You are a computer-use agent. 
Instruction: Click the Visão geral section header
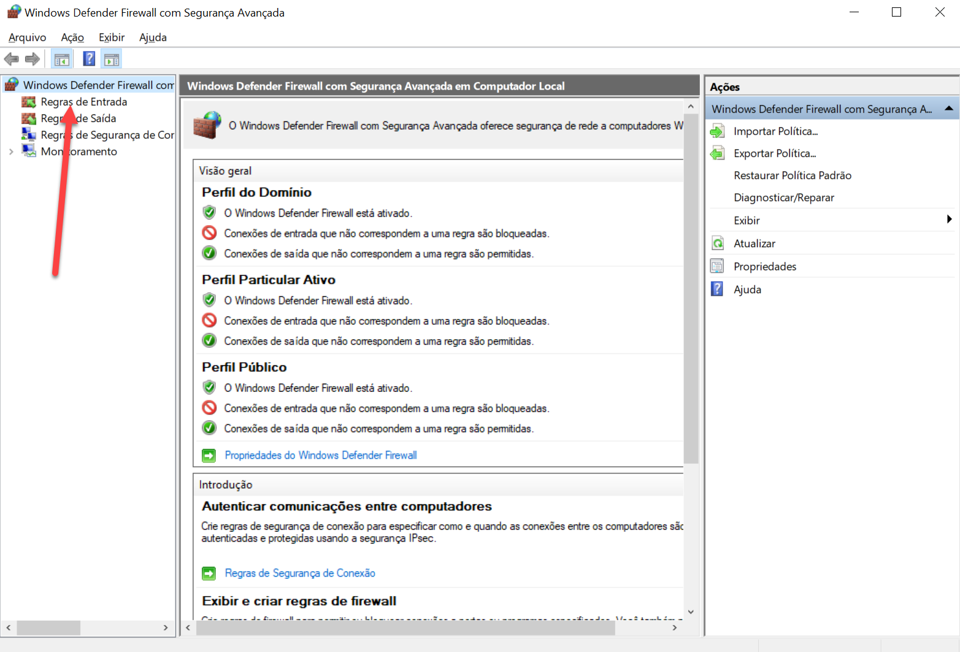[225, 171]
